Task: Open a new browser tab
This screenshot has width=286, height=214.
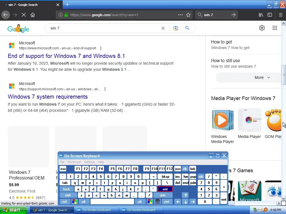Action: point(67,4)
